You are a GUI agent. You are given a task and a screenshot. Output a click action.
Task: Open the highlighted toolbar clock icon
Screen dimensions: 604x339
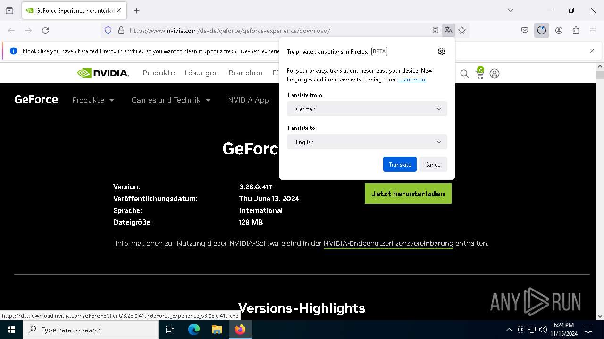pyautogui.click(x=542, y=31)
